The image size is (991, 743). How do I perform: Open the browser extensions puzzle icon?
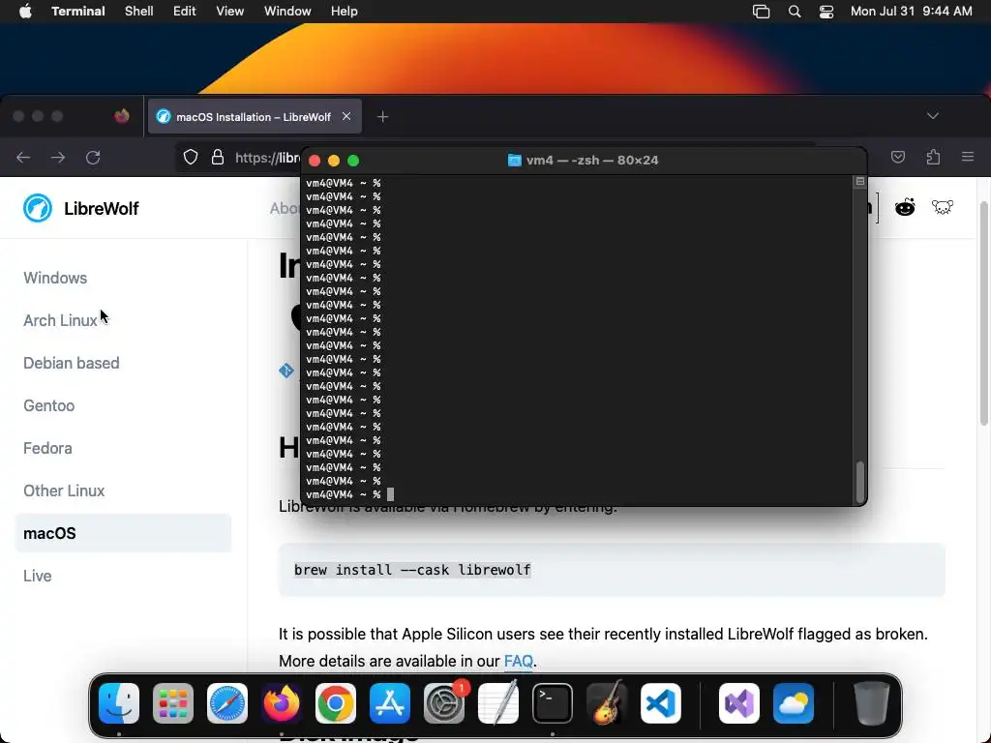pyautogui.click(x=933, y=158)
